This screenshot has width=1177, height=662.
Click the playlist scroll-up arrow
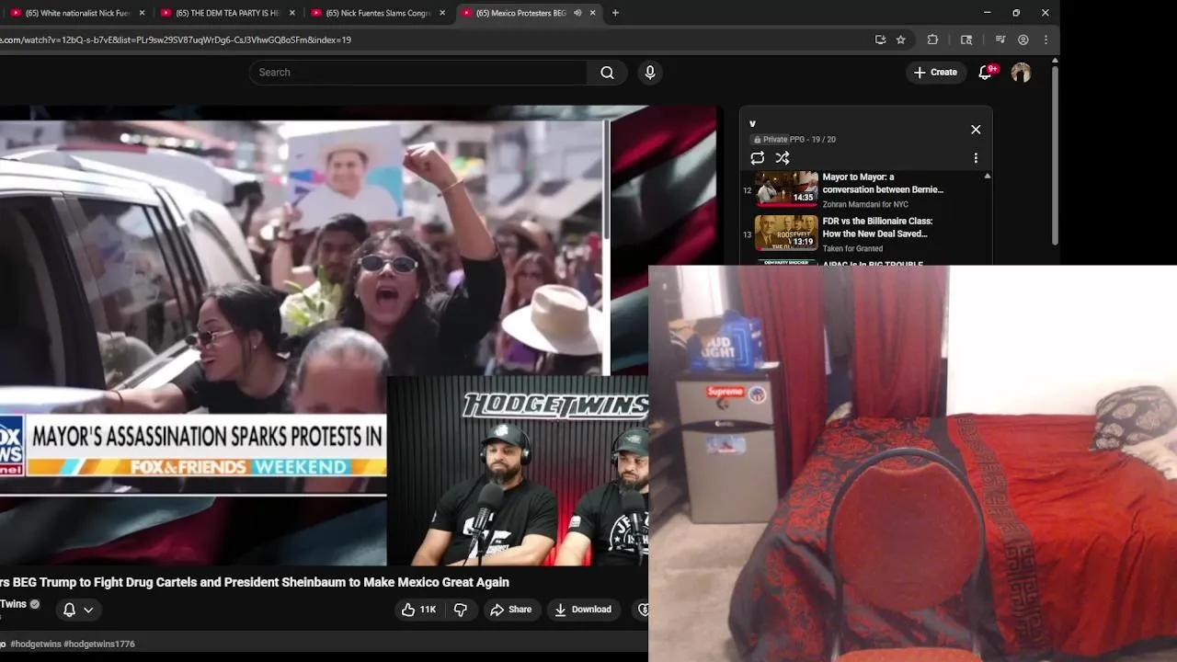pos(988,176)
